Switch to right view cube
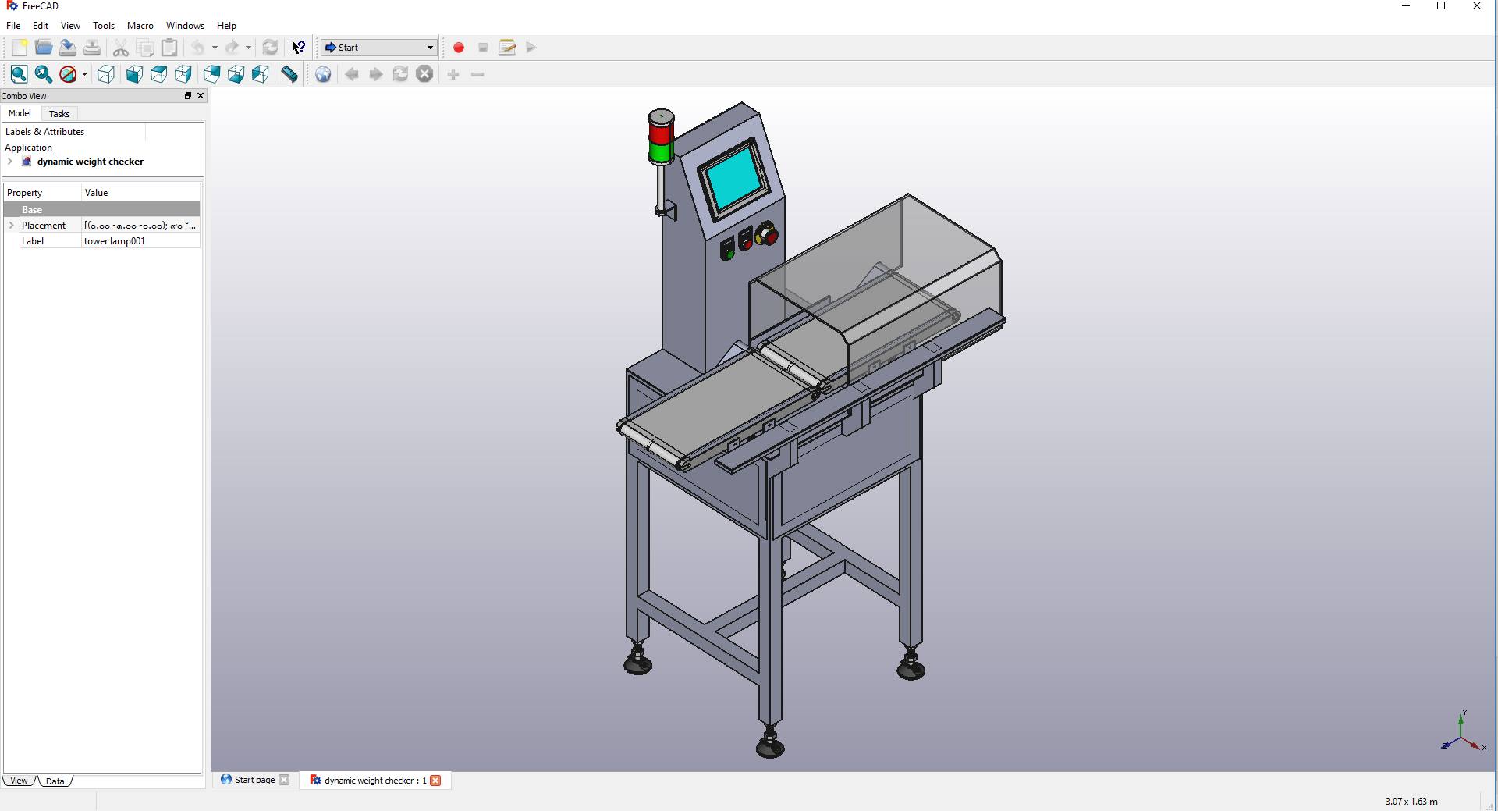 [183, 74]
